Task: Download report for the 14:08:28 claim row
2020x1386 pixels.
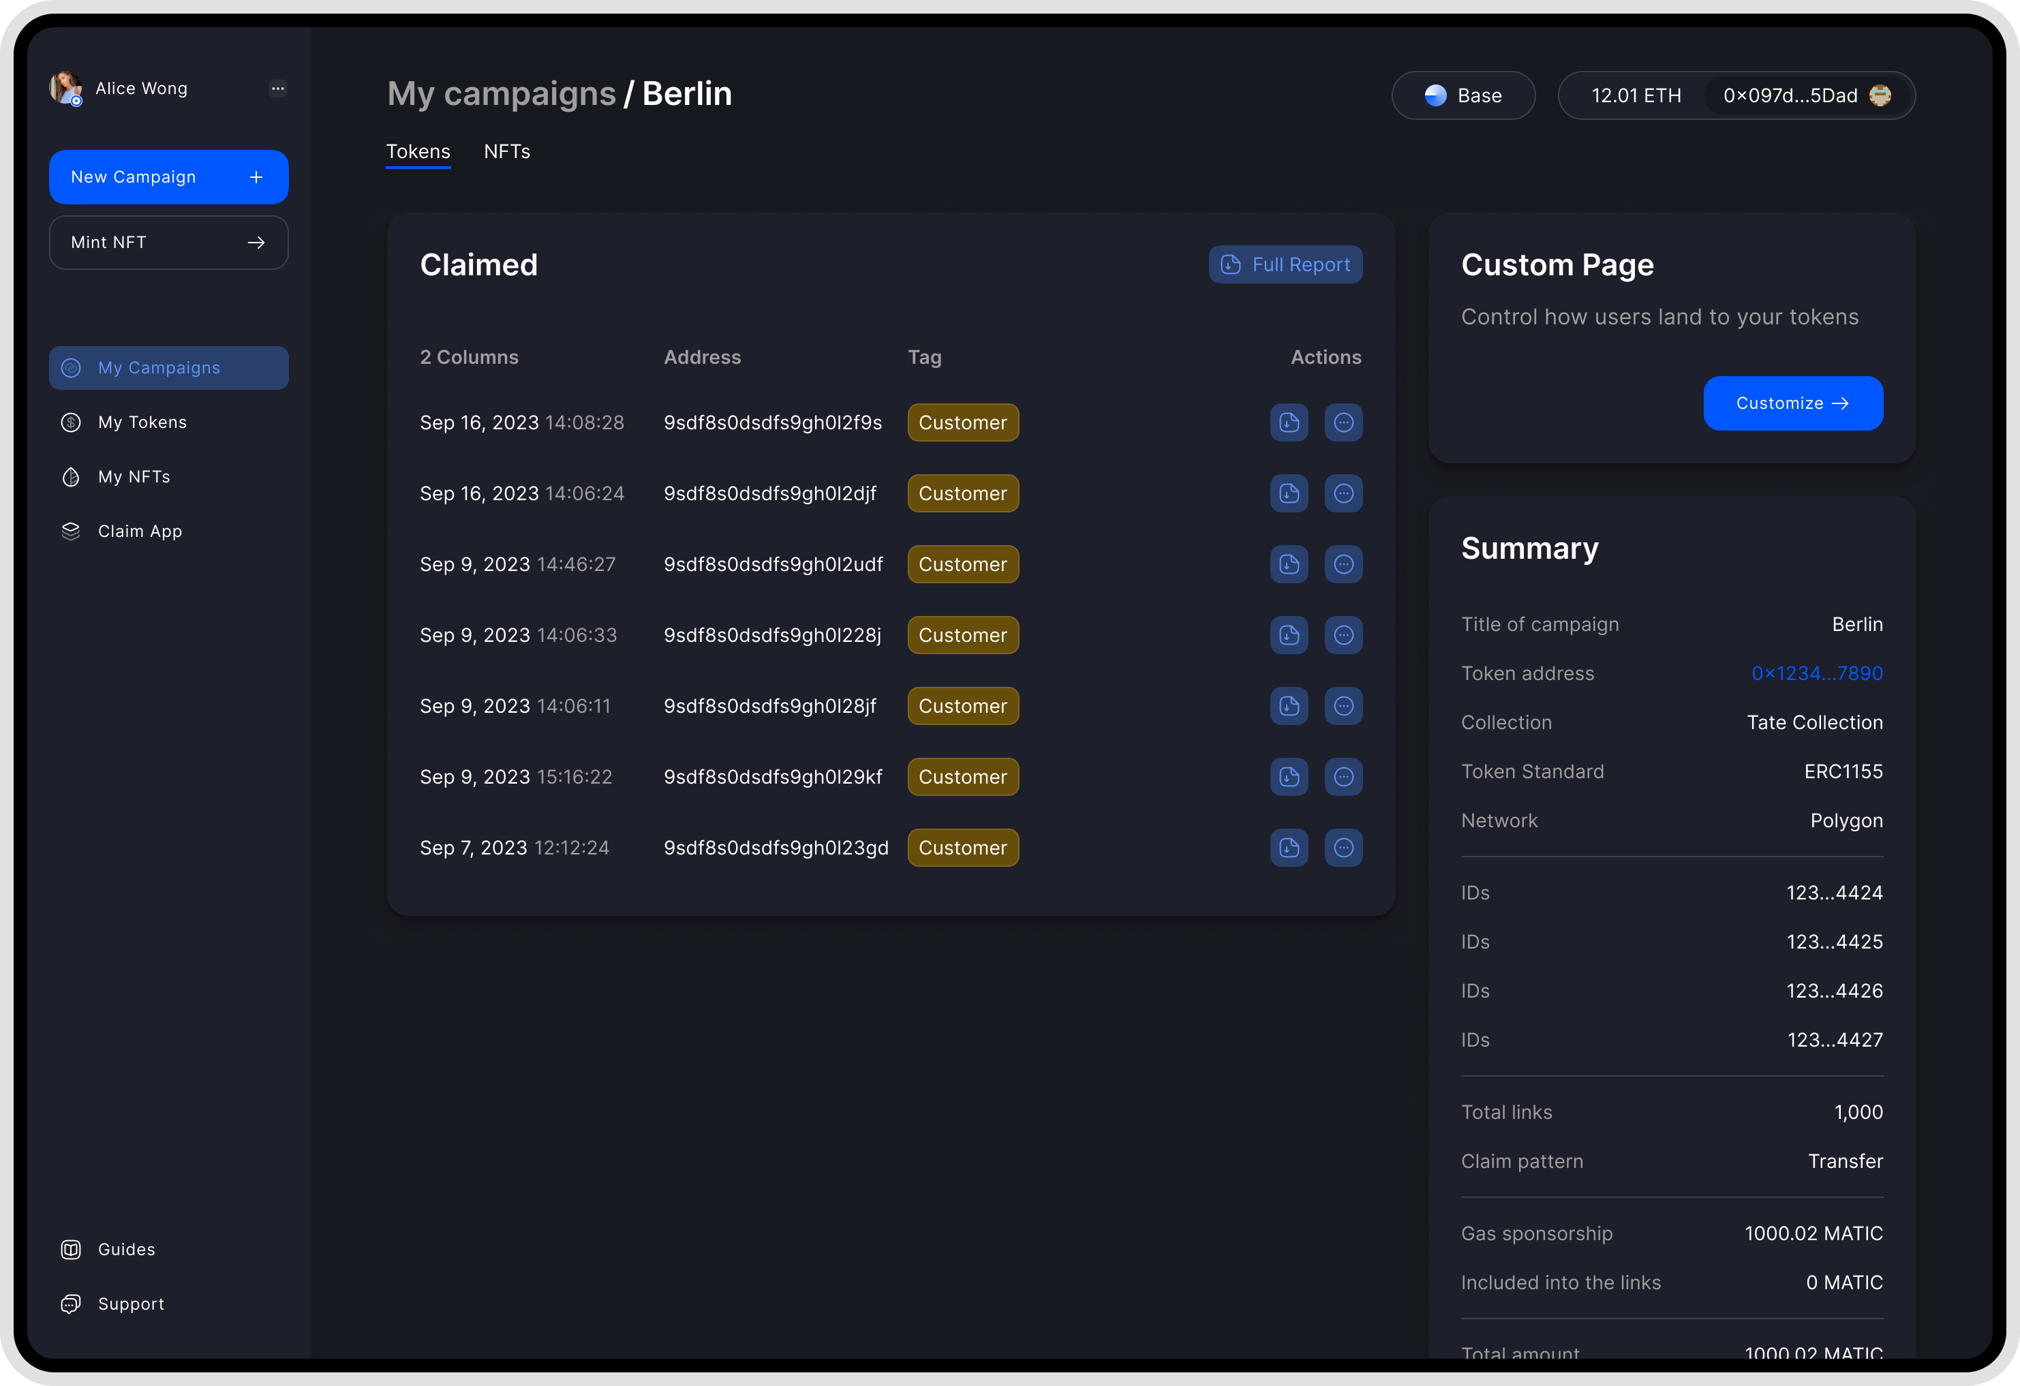Action: coord(1289,422)
